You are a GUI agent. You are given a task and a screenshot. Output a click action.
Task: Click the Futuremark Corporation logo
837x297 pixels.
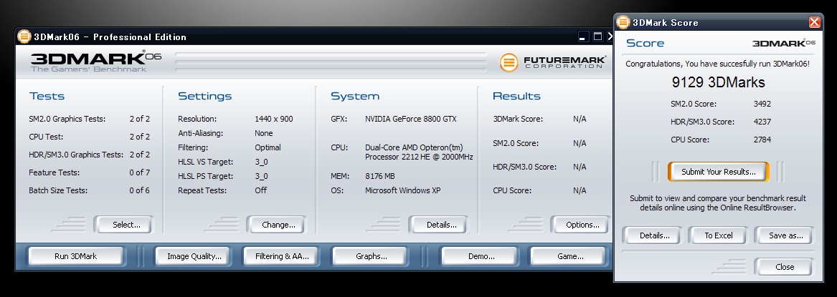(x=553, y=62)
